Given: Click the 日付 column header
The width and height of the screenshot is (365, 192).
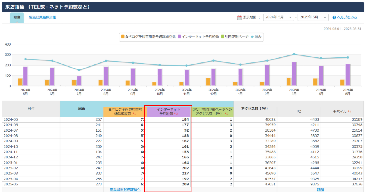Looking at the screenshot, I should [x=31, y=109].
